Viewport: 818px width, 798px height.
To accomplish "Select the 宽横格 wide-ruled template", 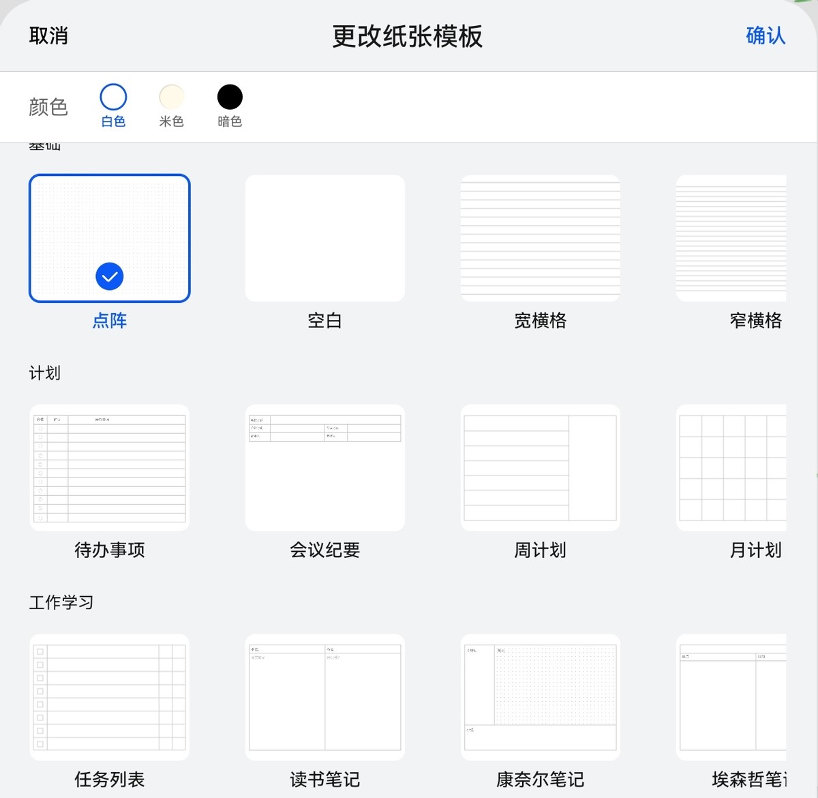I will pos(540,238).
